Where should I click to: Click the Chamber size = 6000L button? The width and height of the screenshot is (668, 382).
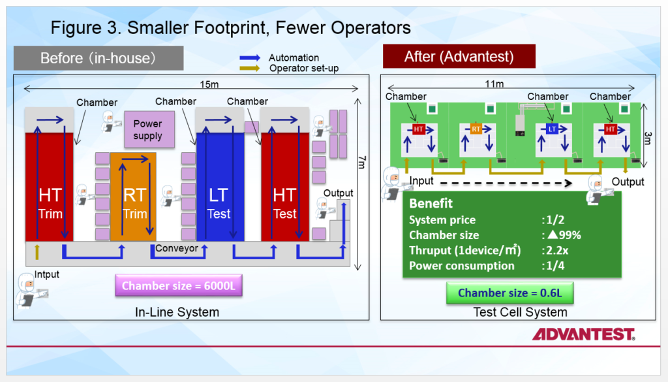[178, 286]
